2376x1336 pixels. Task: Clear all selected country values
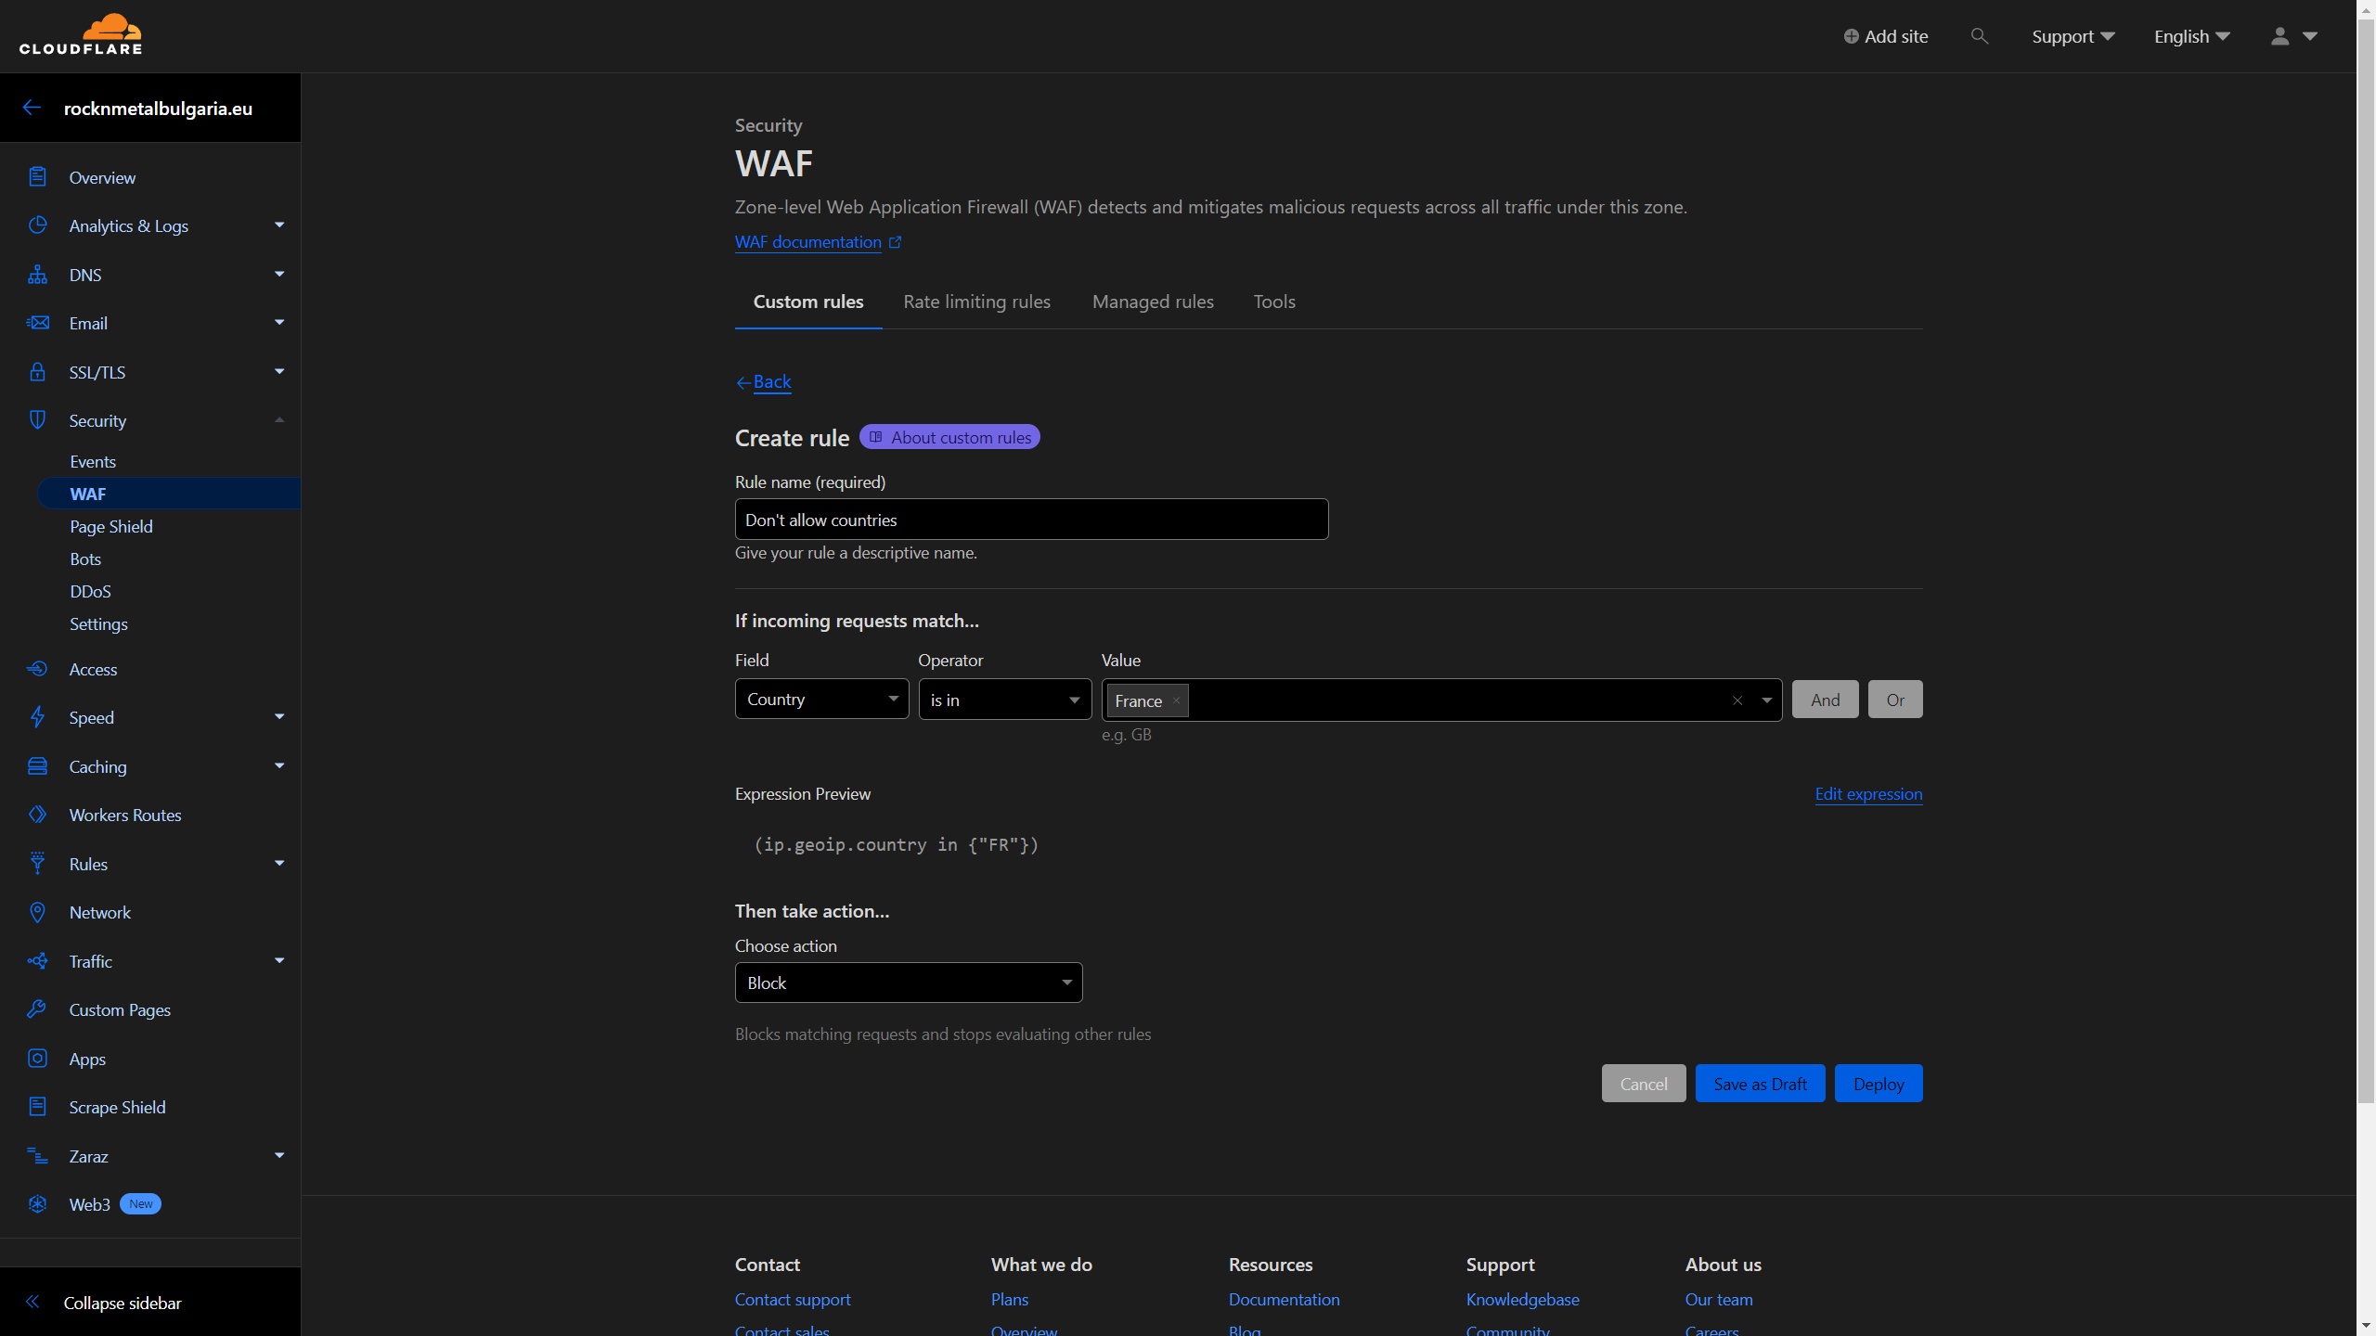(x=1737, y=700)
